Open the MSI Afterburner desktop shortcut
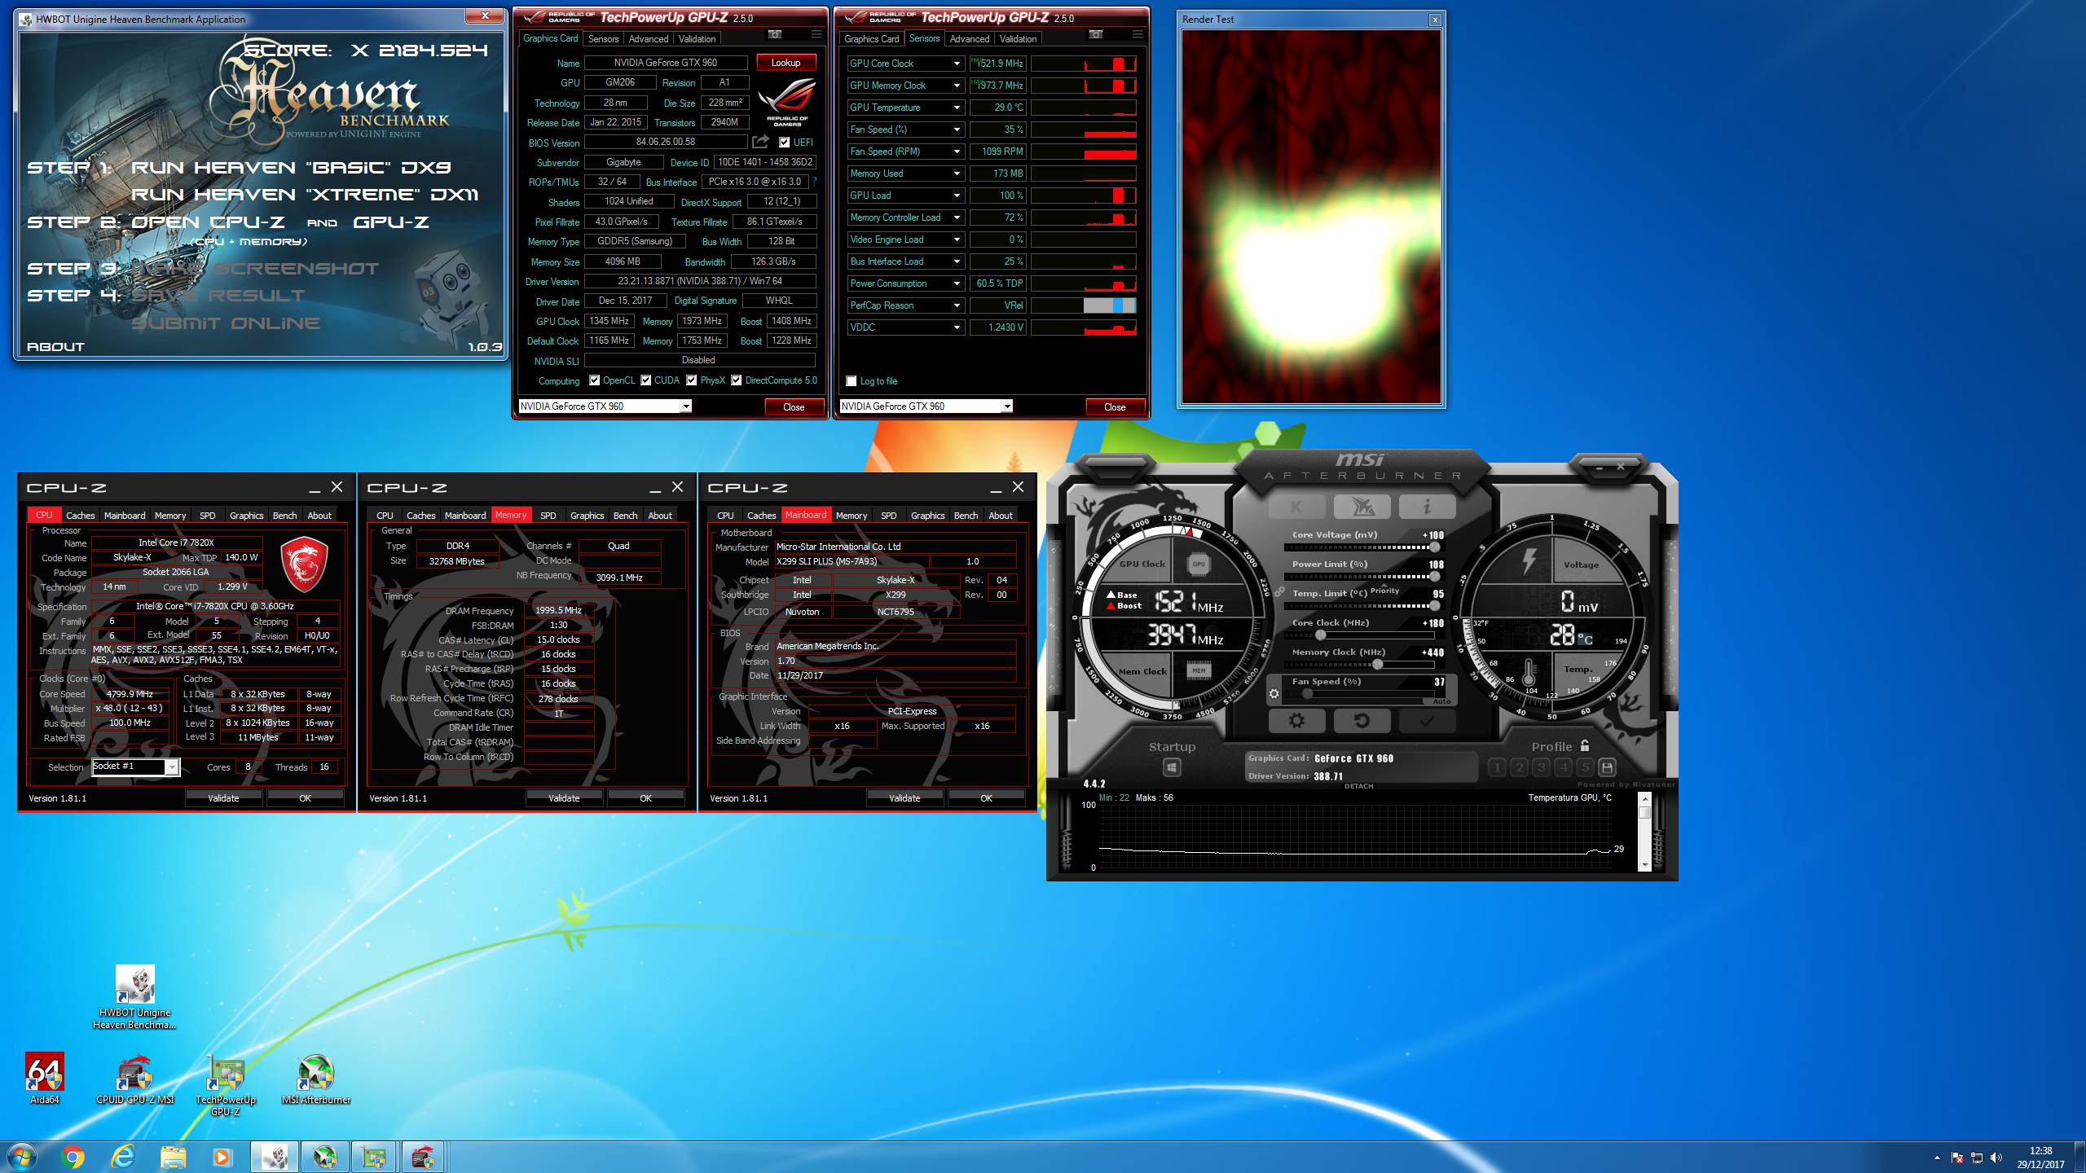This screenshot has height=1173, width=2086. [316, 1079]
